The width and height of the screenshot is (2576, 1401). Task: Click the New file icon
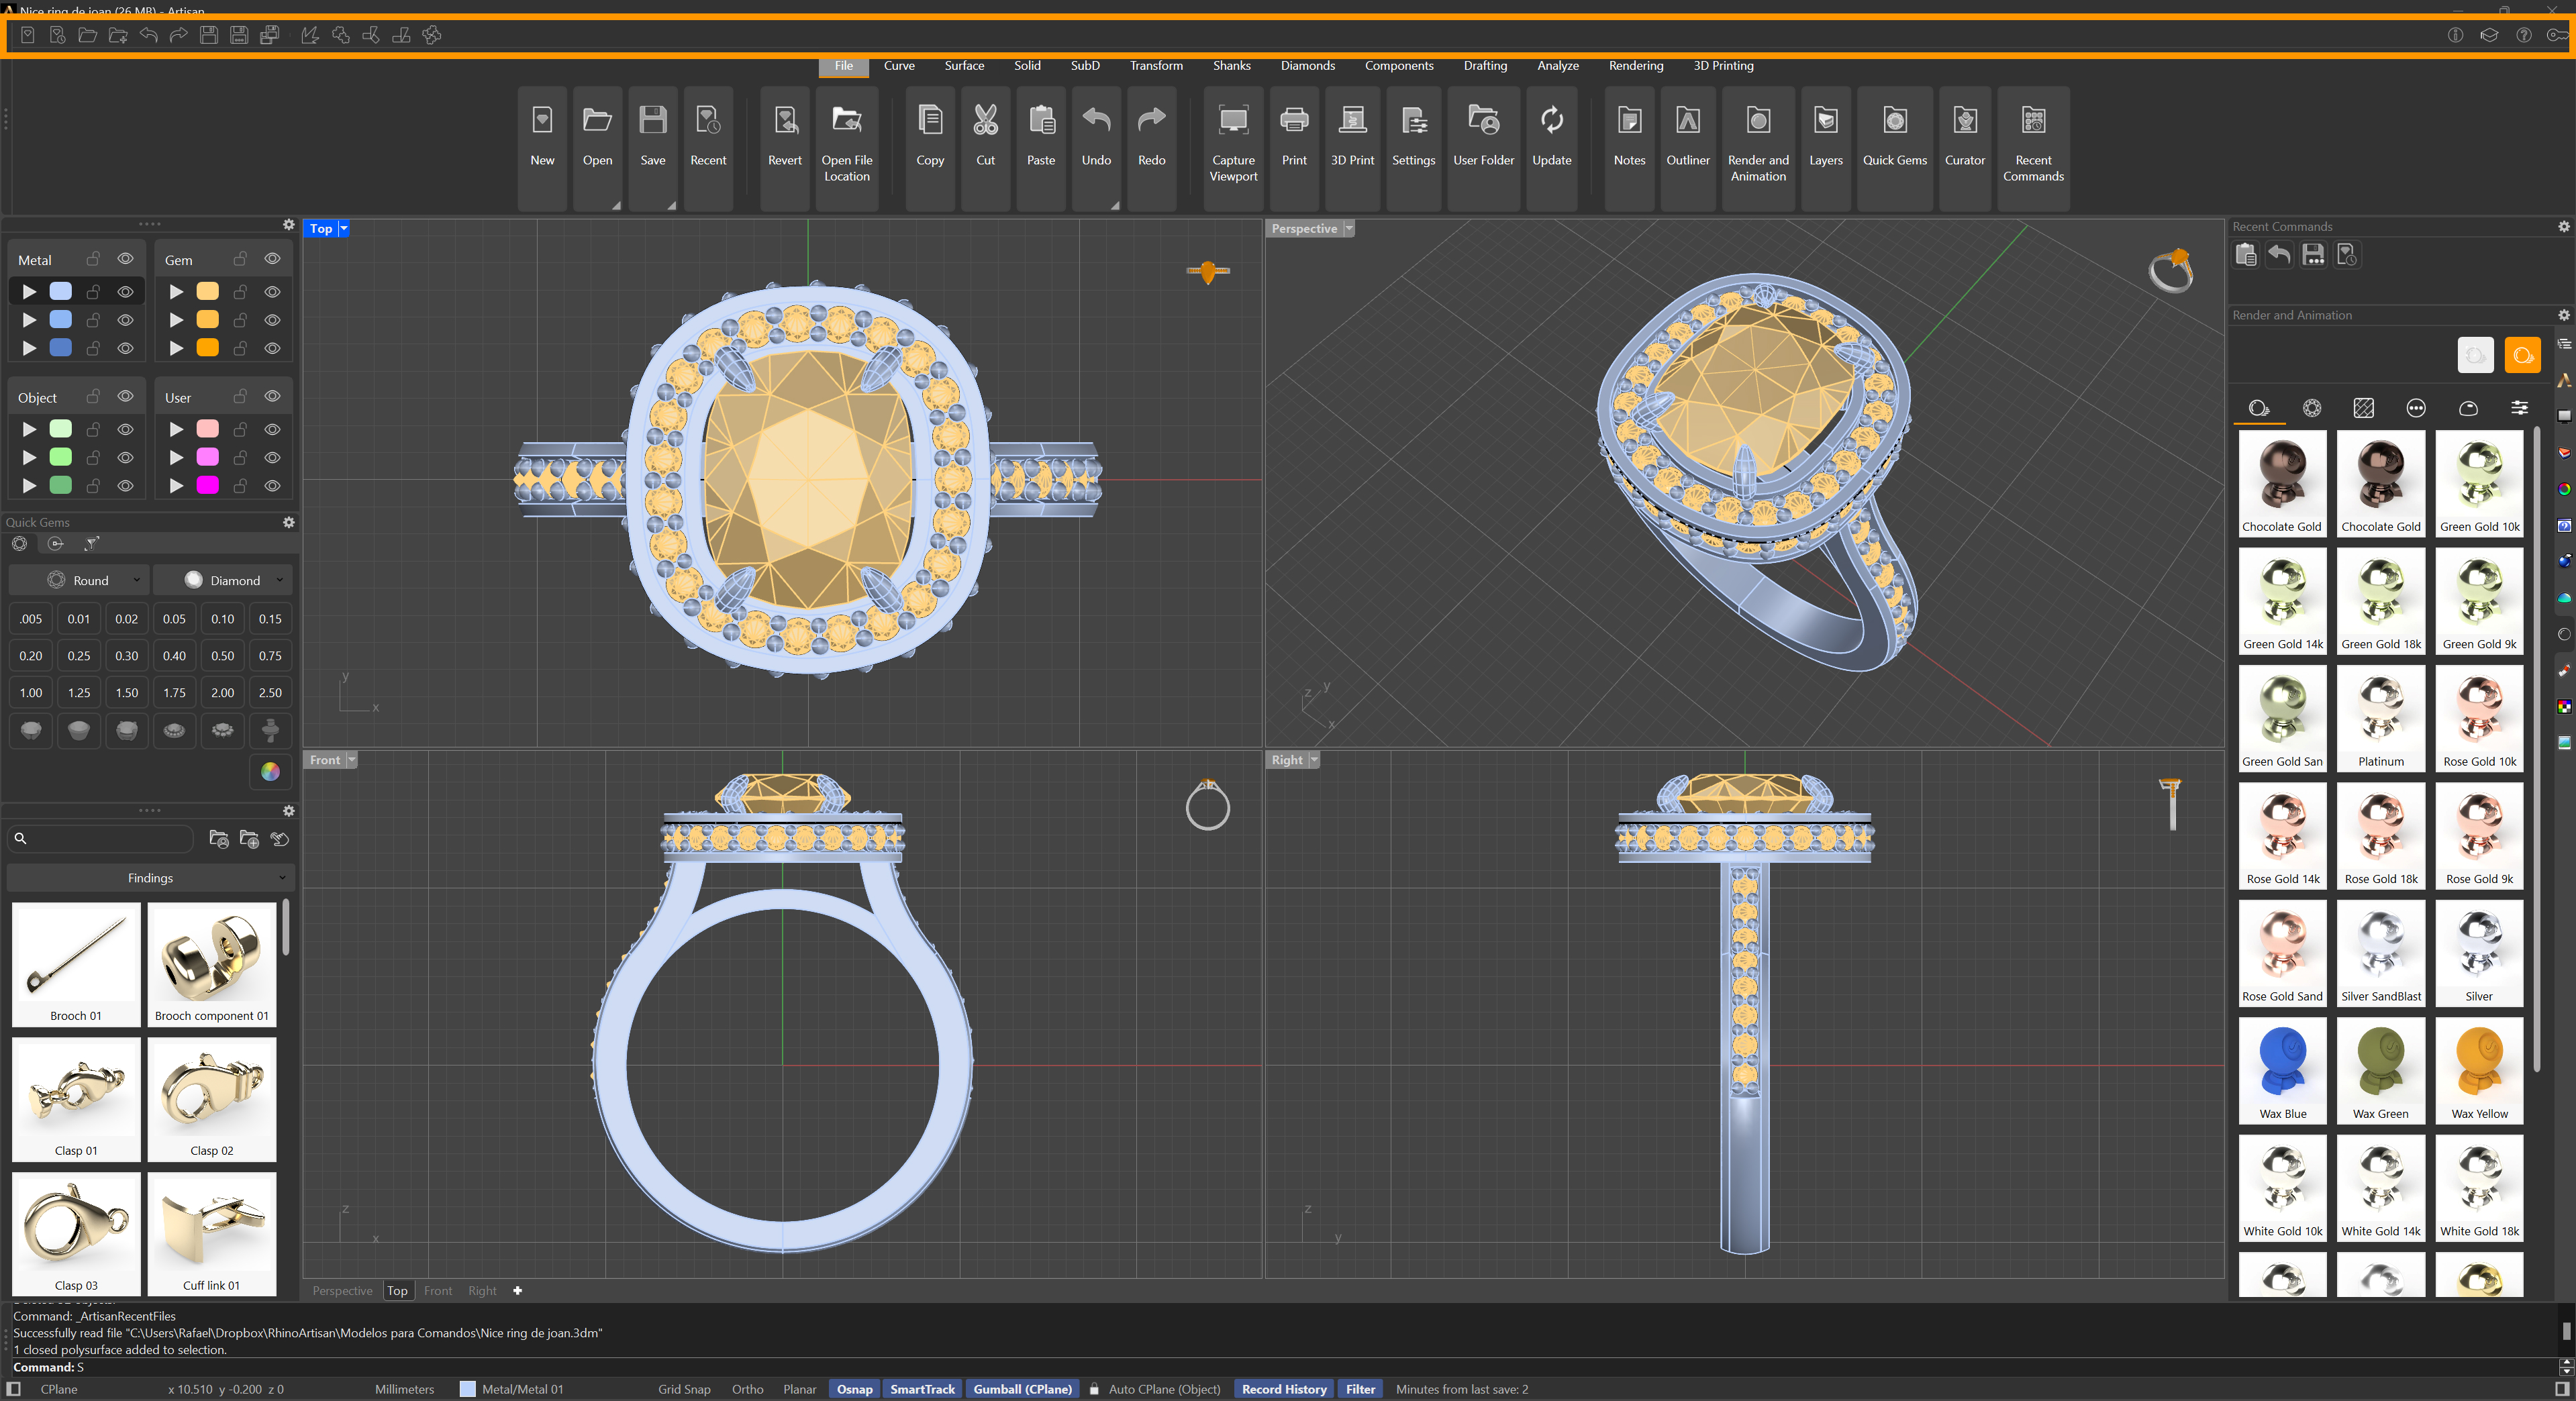(542, 121)
